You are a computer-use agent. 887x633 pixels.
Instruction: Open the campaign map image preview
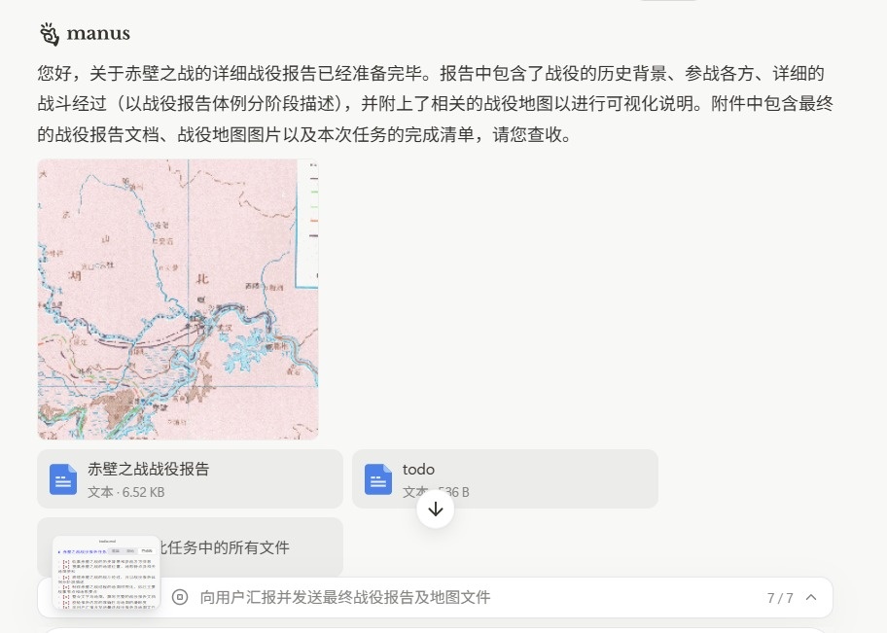click(x=177, y=299)
